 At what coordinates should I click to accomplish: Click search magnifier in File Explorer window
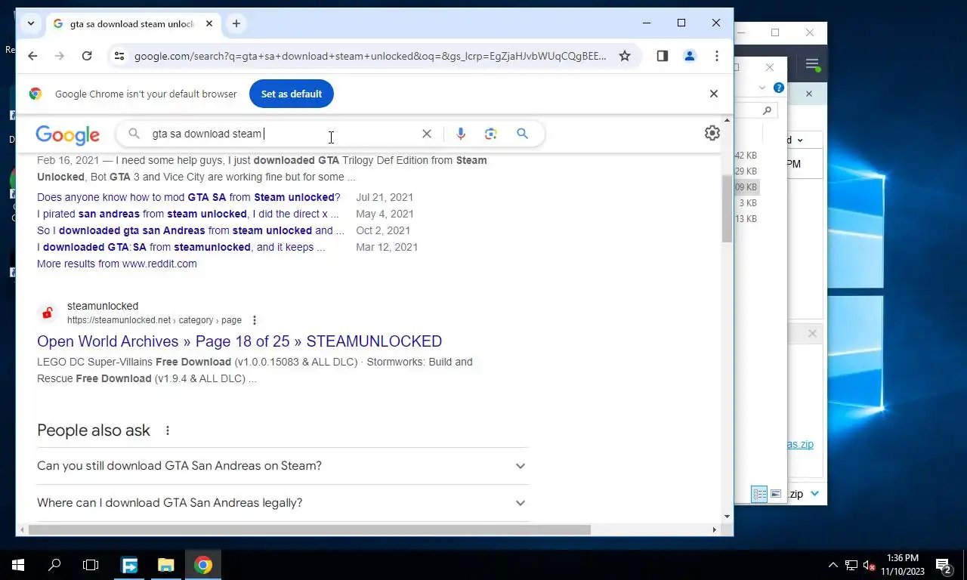(x=767, y=110)
